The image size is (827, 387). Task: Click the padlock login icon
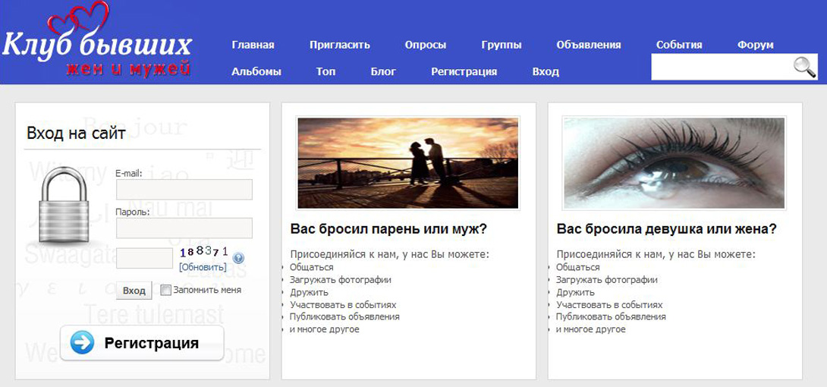(x=67, y=206)
